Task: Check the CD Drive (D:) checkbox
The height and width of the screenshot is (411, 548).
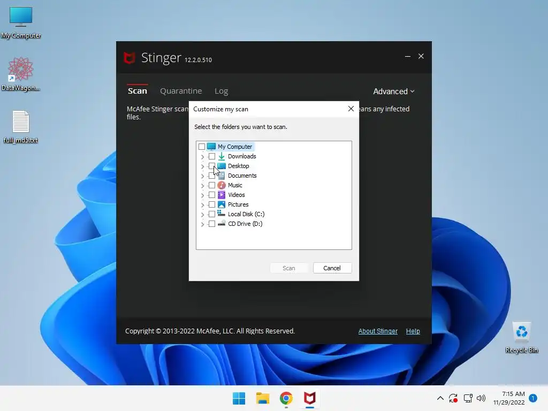Action: point(212,224)
